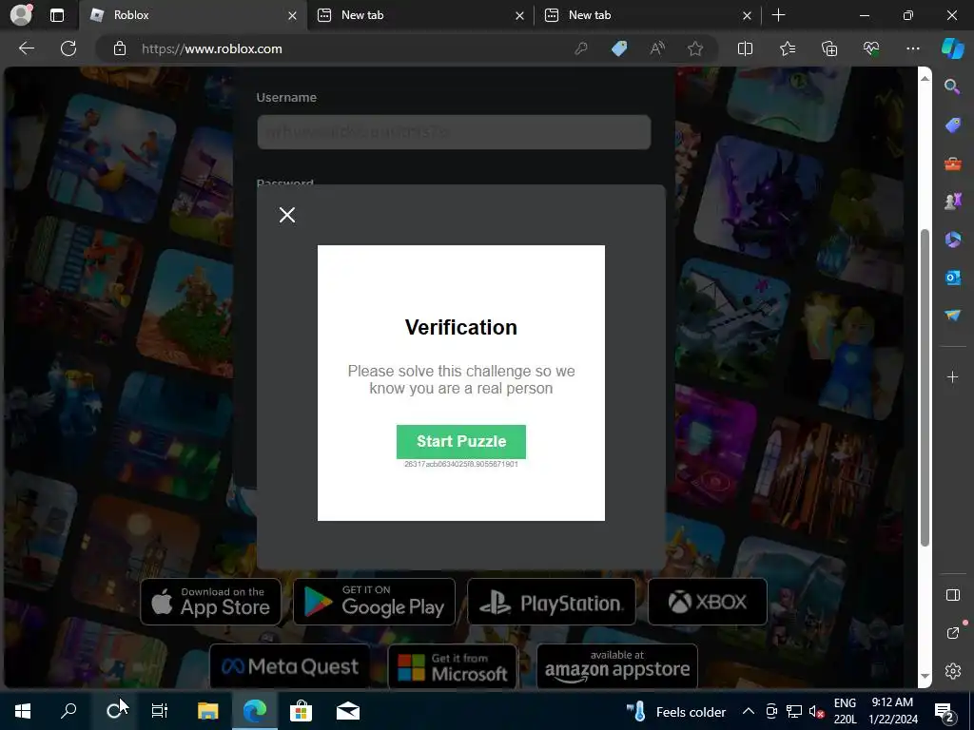Open the Get it from Microsoft badge
The image size is (974, 730).
(452, 666)
